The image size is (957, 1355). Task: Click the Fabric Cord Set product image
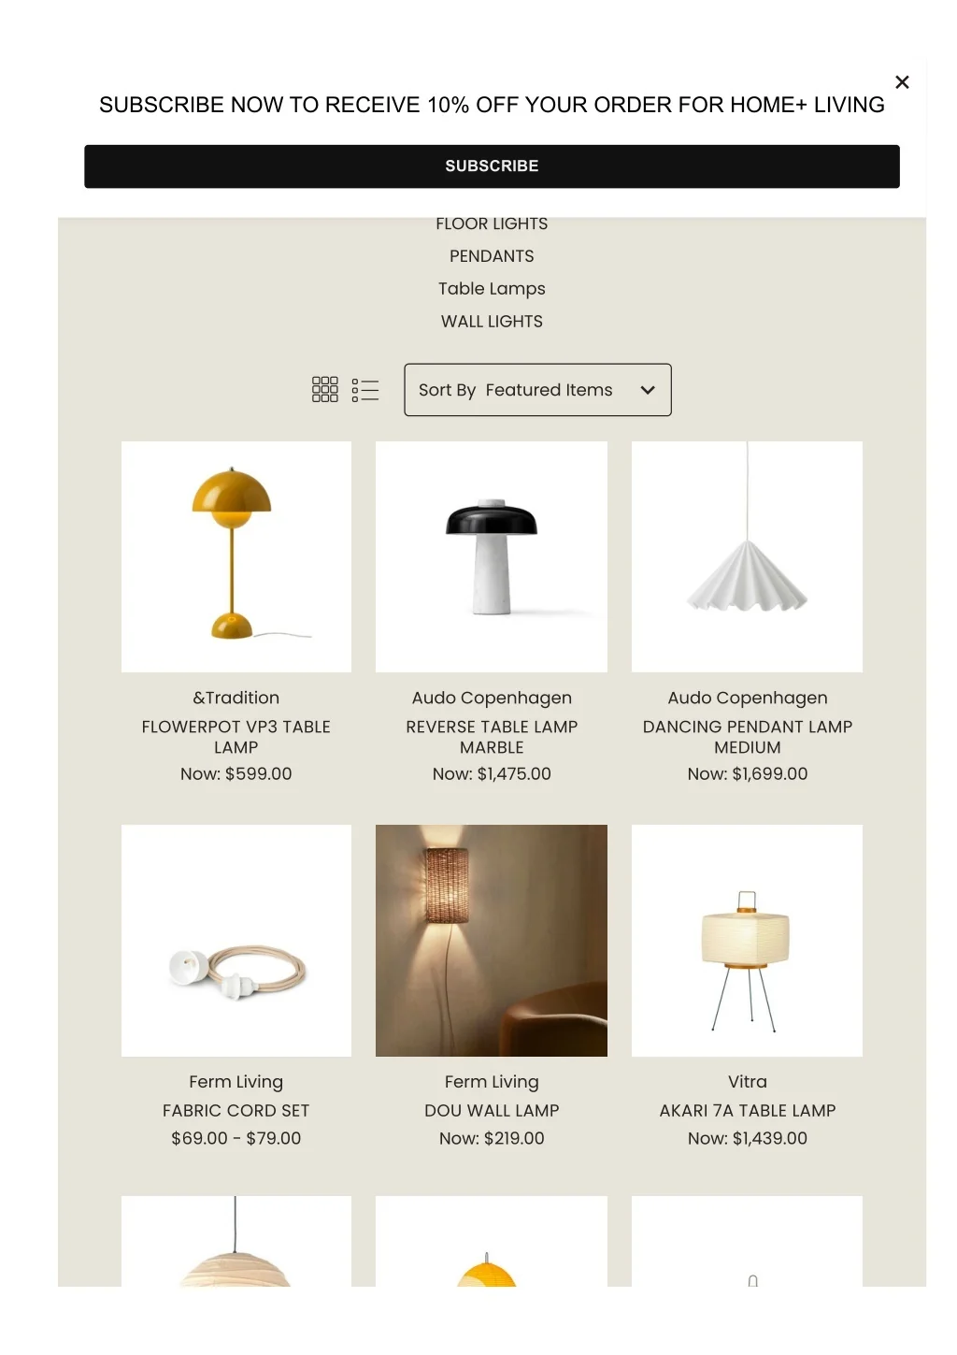pyautogui.click(x=236, y=940)
